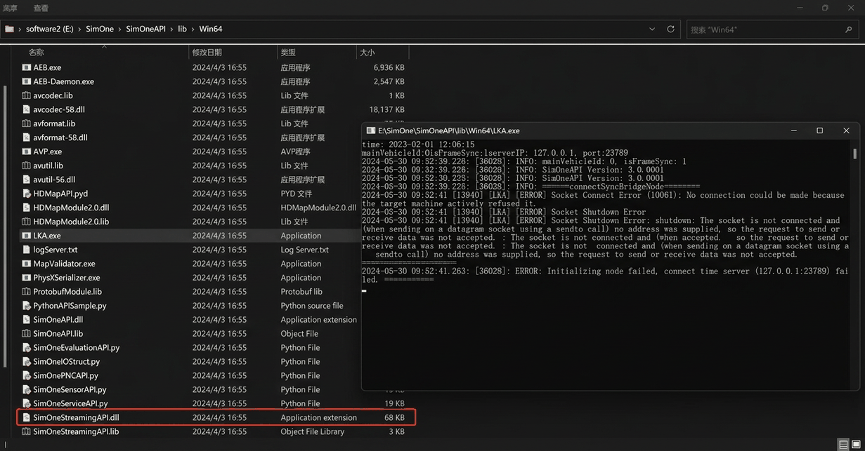Select the SimOneEvaluationAPI.py file name

click(76, 348)
